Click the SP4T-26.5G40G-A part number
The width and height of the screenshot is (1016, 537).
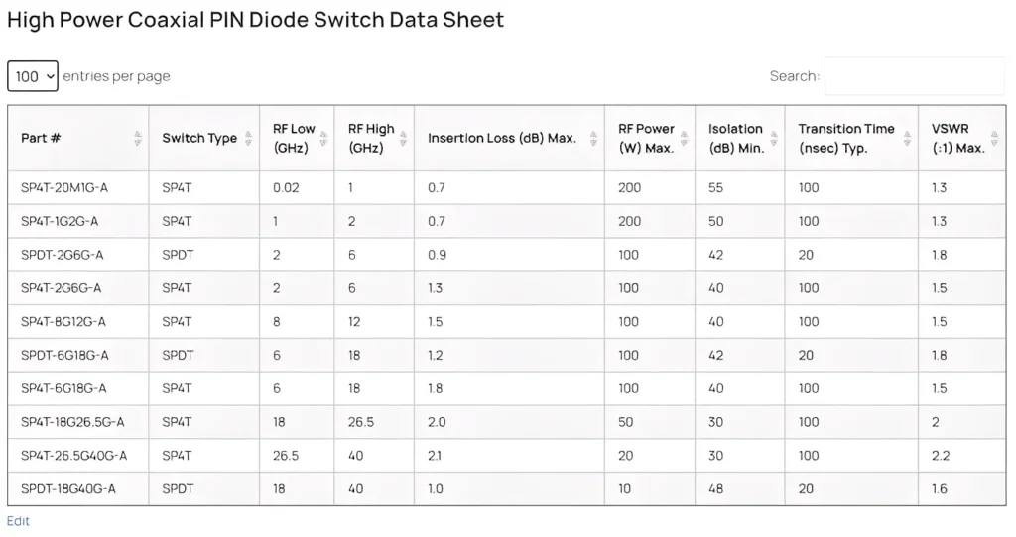point(73,456)
